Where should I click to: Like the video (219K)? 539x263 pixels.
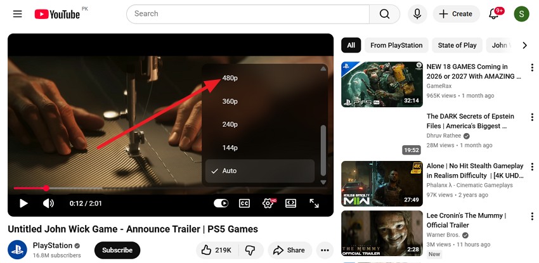click(x=217, y=250)
